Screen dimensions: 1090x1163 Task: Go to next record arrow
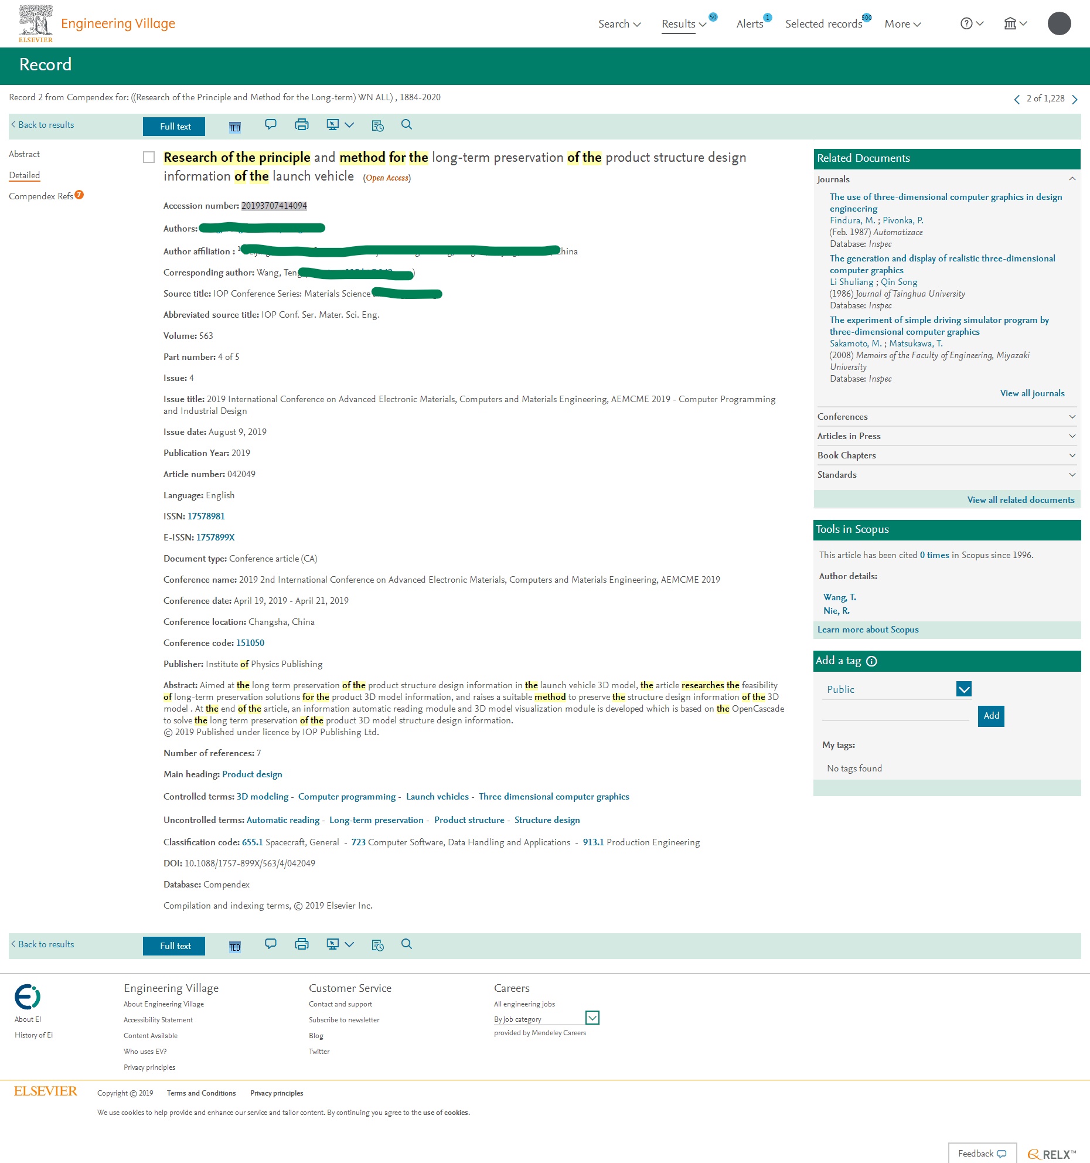point(1074,99)
